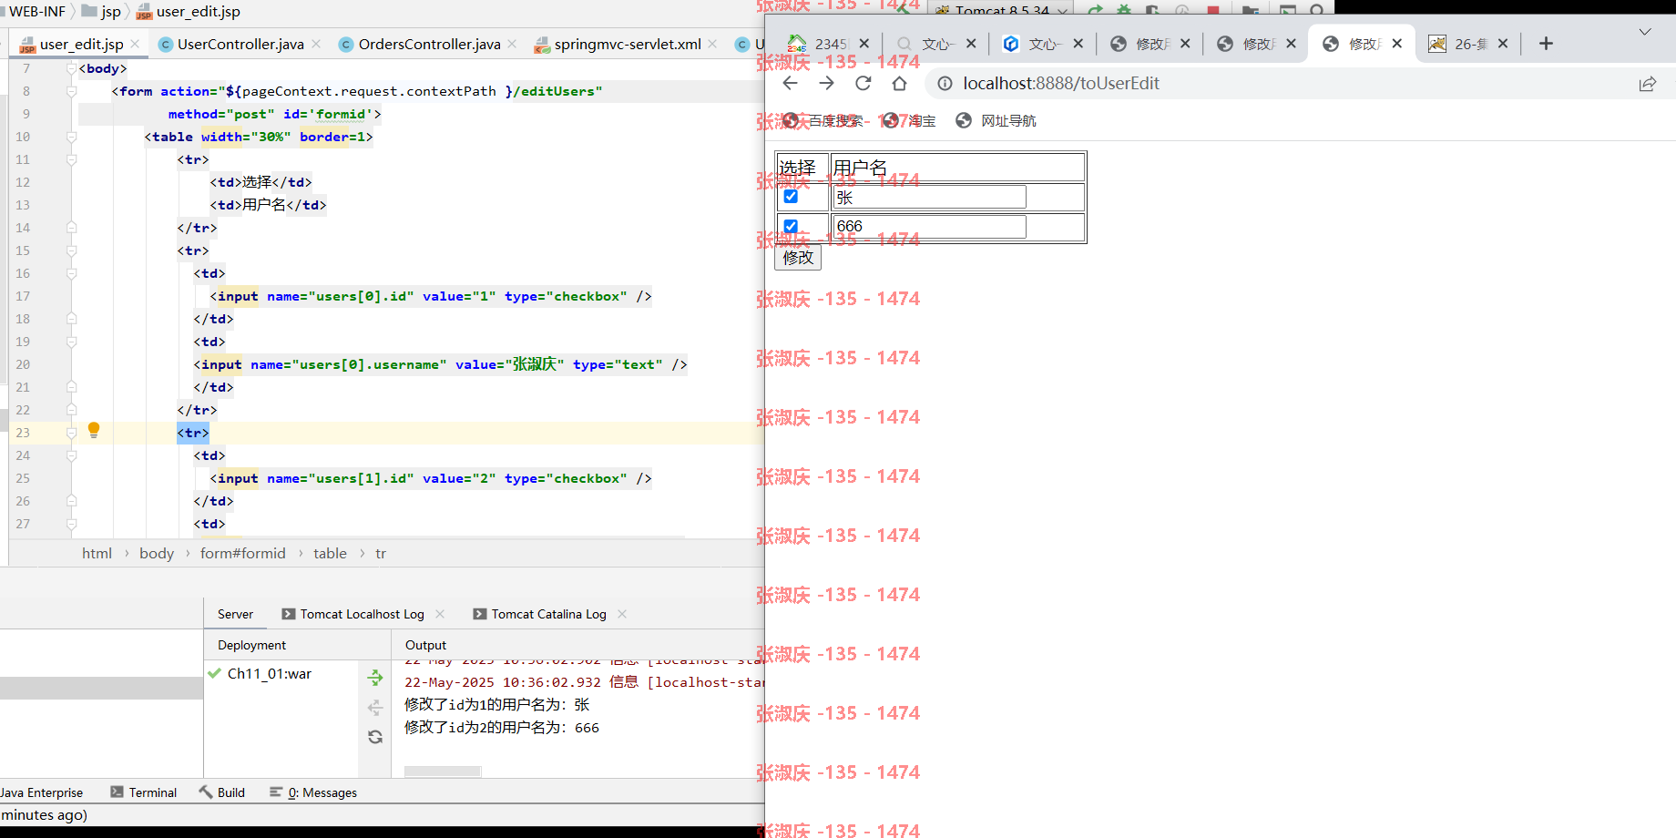This screenshot has width=1676, height=838.
Task: Open the Messages tool window
Action: point(313,792)
